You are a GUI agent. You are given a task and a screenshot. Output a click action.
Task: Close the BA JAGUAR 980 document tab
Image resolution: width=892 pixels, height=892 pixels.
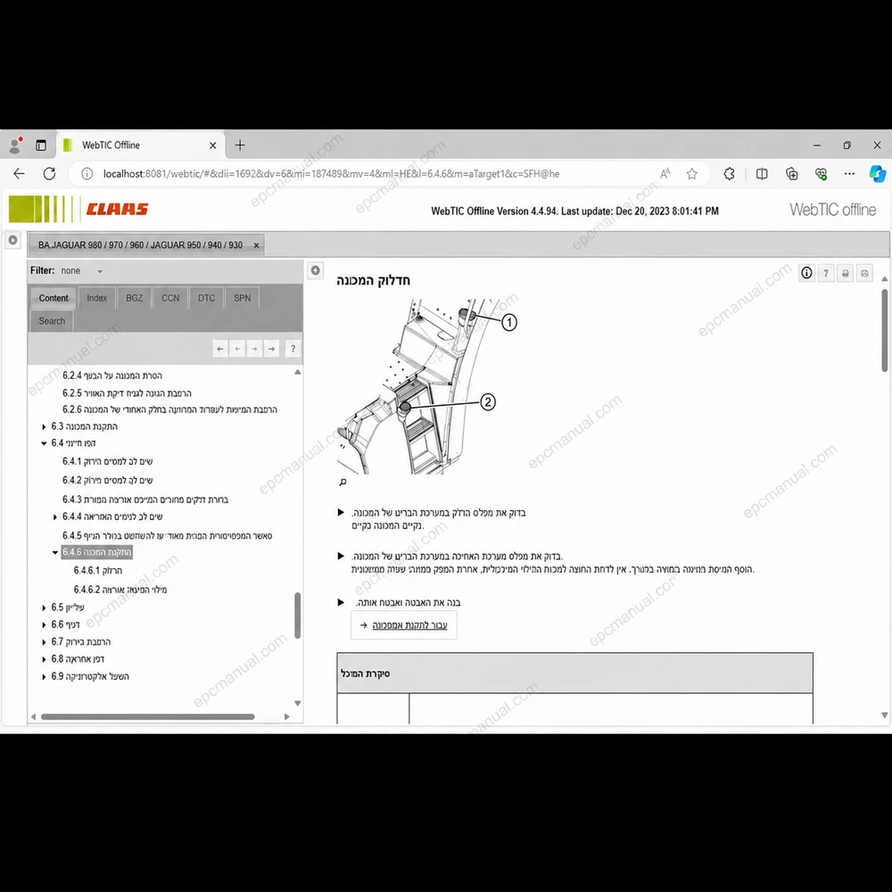point(256,245)
